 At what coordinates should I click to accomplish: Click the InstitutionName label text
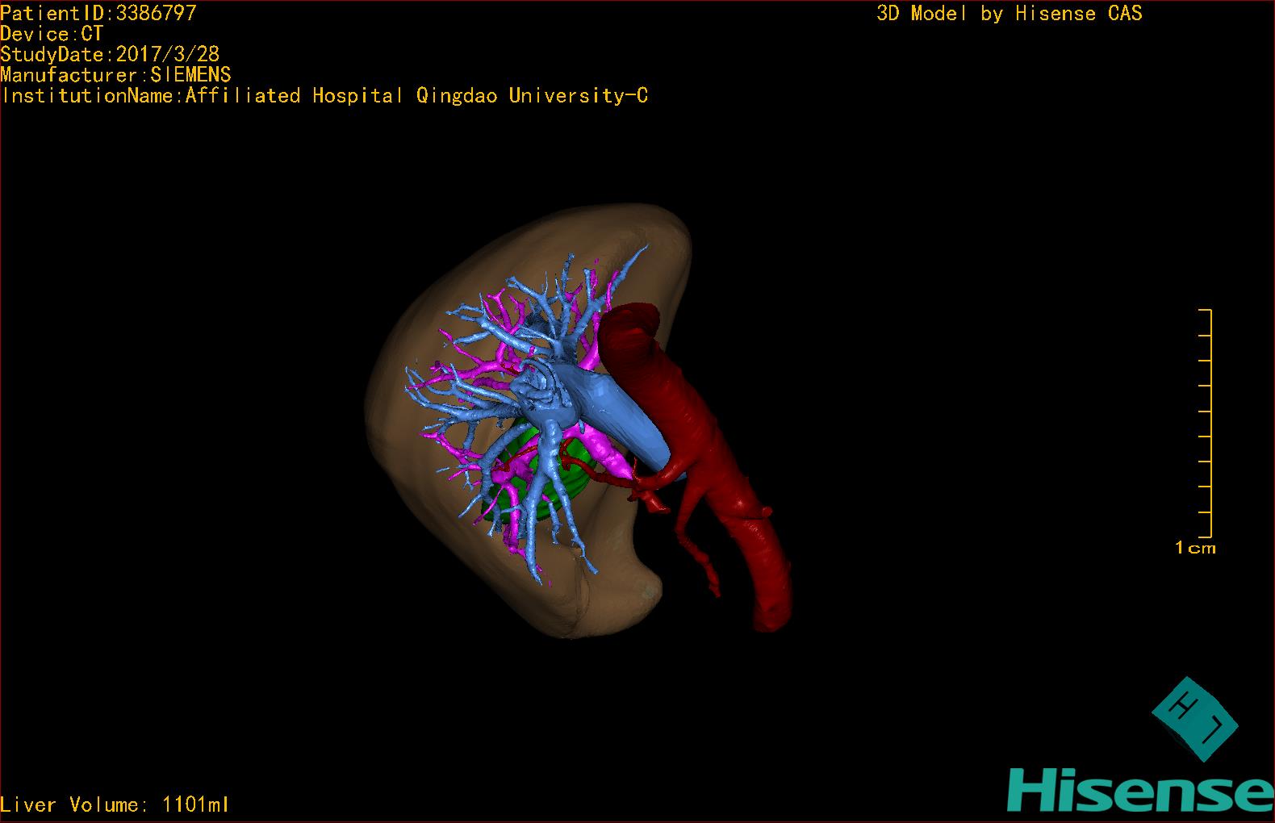point(324,96)
